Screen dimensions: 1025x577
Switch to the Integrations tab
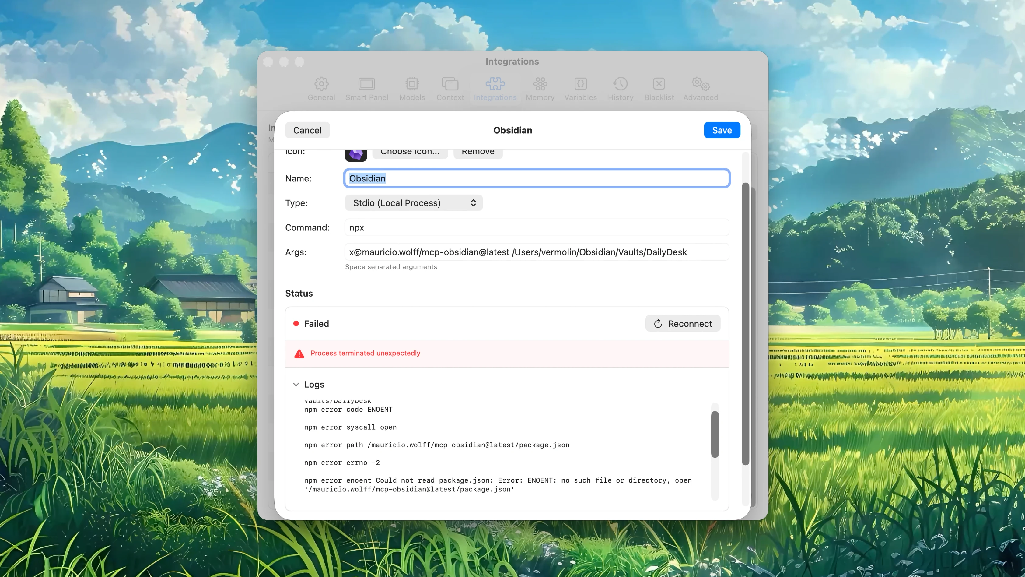495,88
